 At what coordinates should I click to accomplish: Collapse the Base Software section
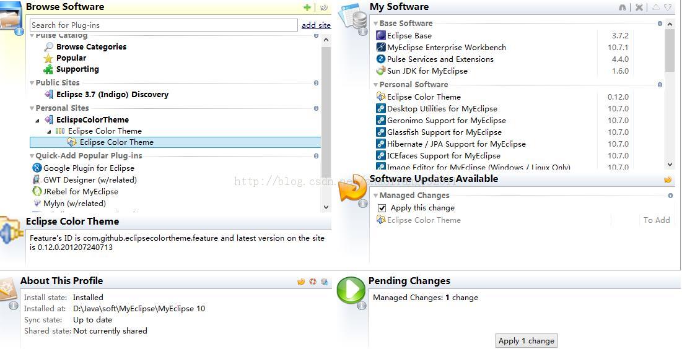[x=375, y=24]
